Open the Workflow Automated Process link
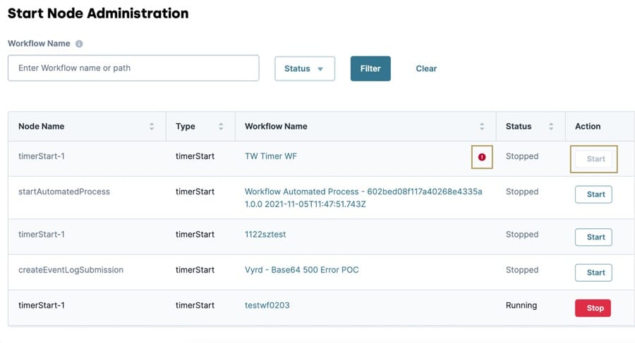 pos(363,198)
